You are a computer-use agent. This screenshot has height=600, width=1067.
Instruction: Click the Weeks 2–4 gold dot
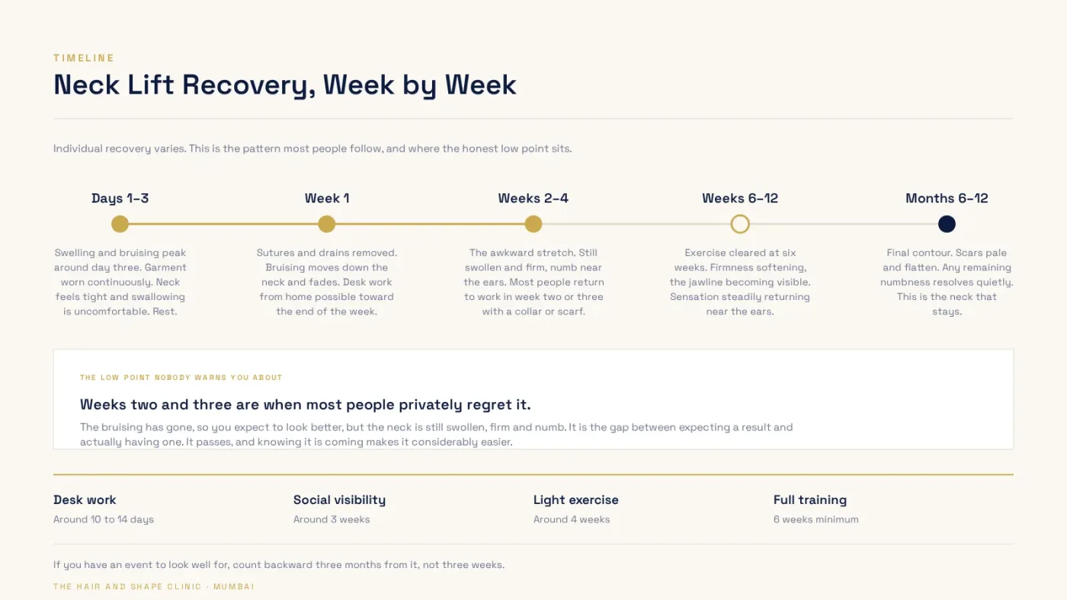coord(533,224)
